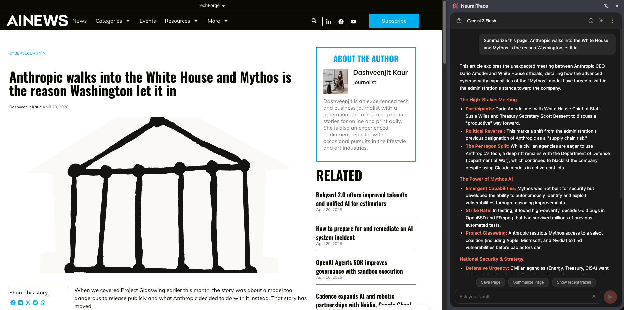Click 'Project Glasswing:' bullet label

click(486, 233)
